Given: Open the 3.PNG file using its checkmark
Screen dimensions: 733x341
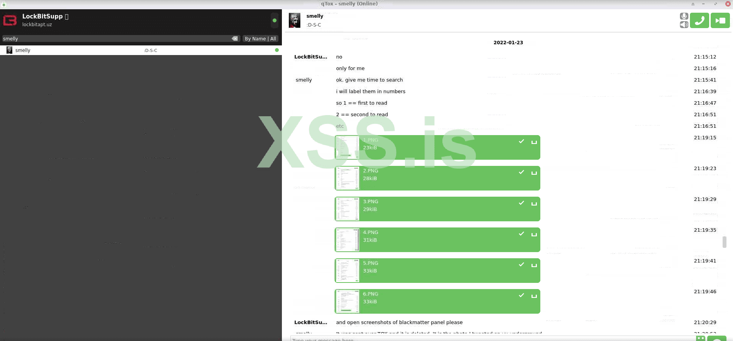Looking at the screenshot, I should coord(521,203).
